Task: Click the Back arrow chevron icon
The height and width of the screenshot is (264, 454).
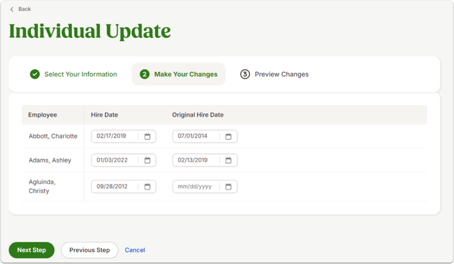Action: (x=12, y=9)
